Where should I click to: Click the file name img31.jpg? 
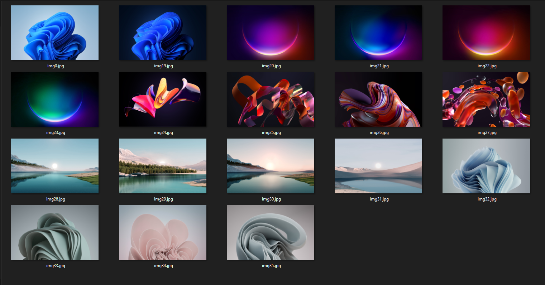[379, 199]
